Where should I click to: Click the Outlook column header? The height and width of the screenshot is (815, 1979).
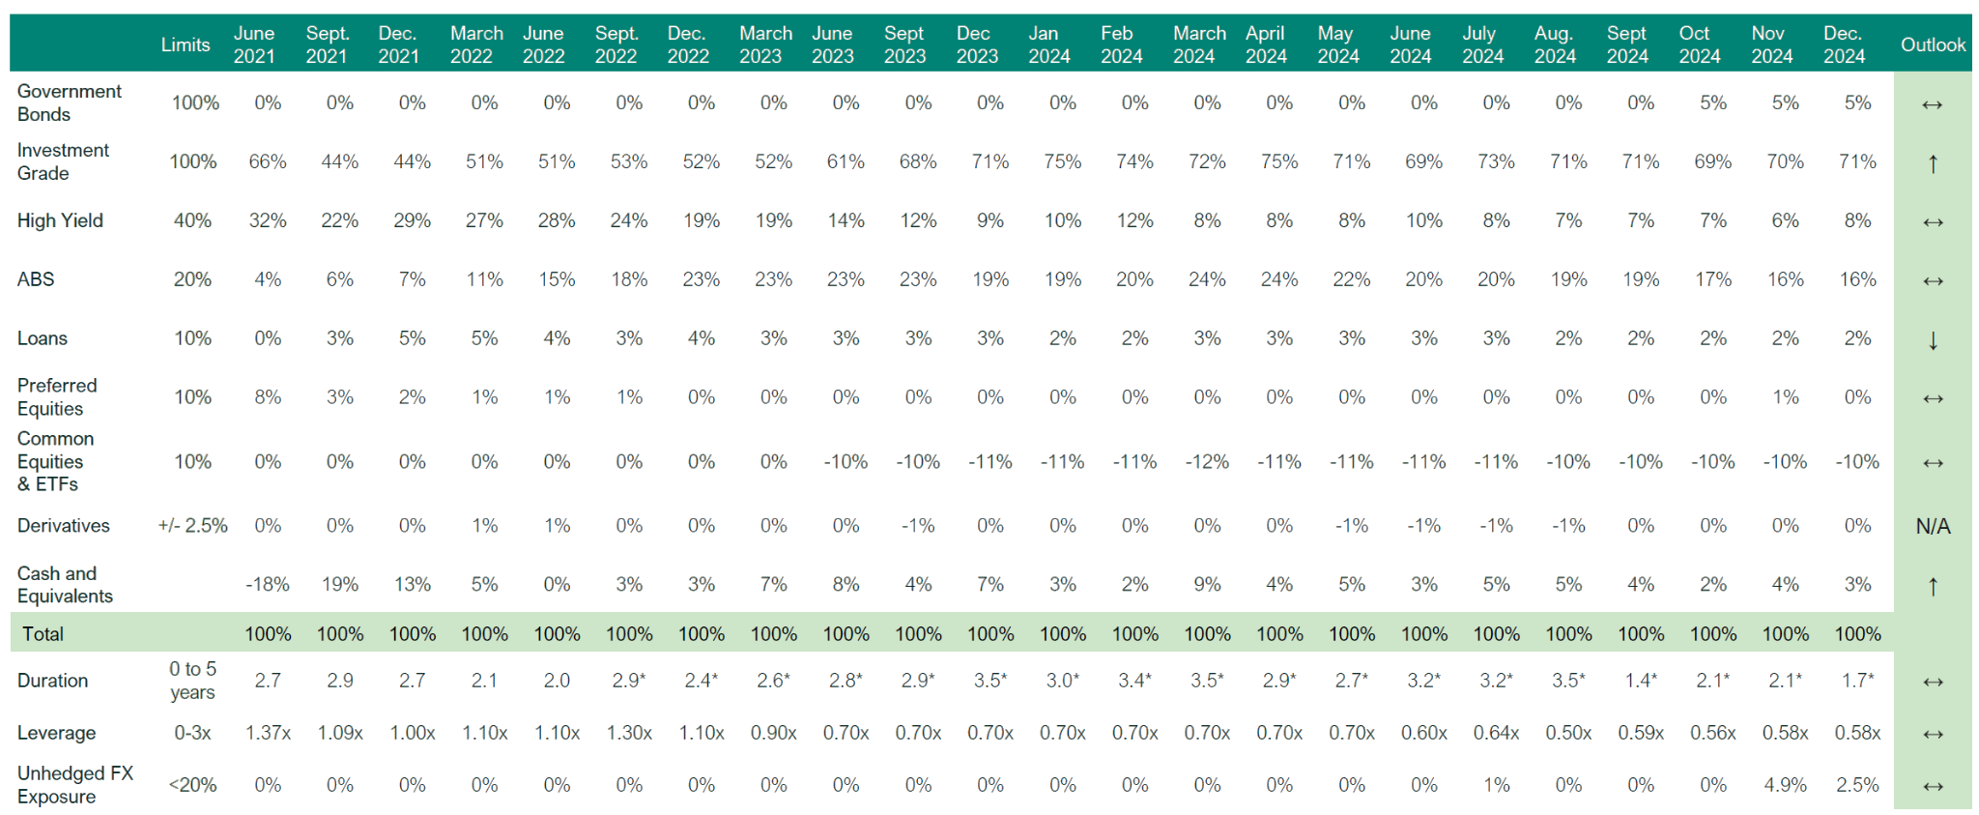1933,44
